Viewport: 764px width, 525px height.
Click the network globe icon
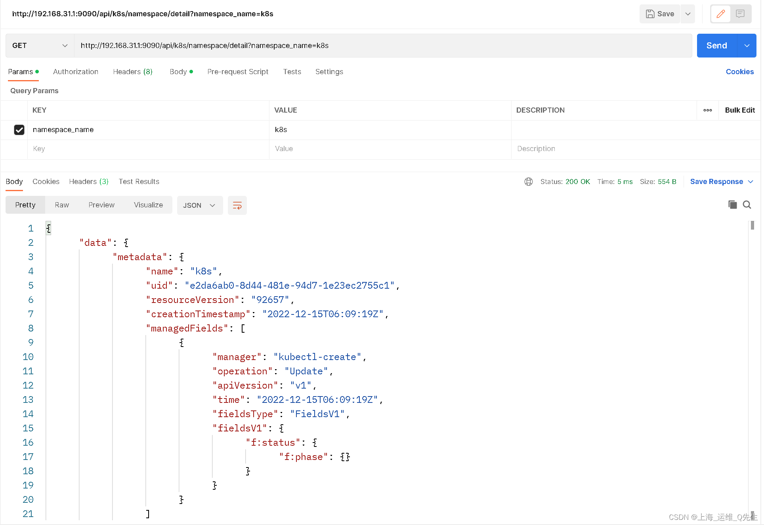pyautogui.click(x=529, y=182)
